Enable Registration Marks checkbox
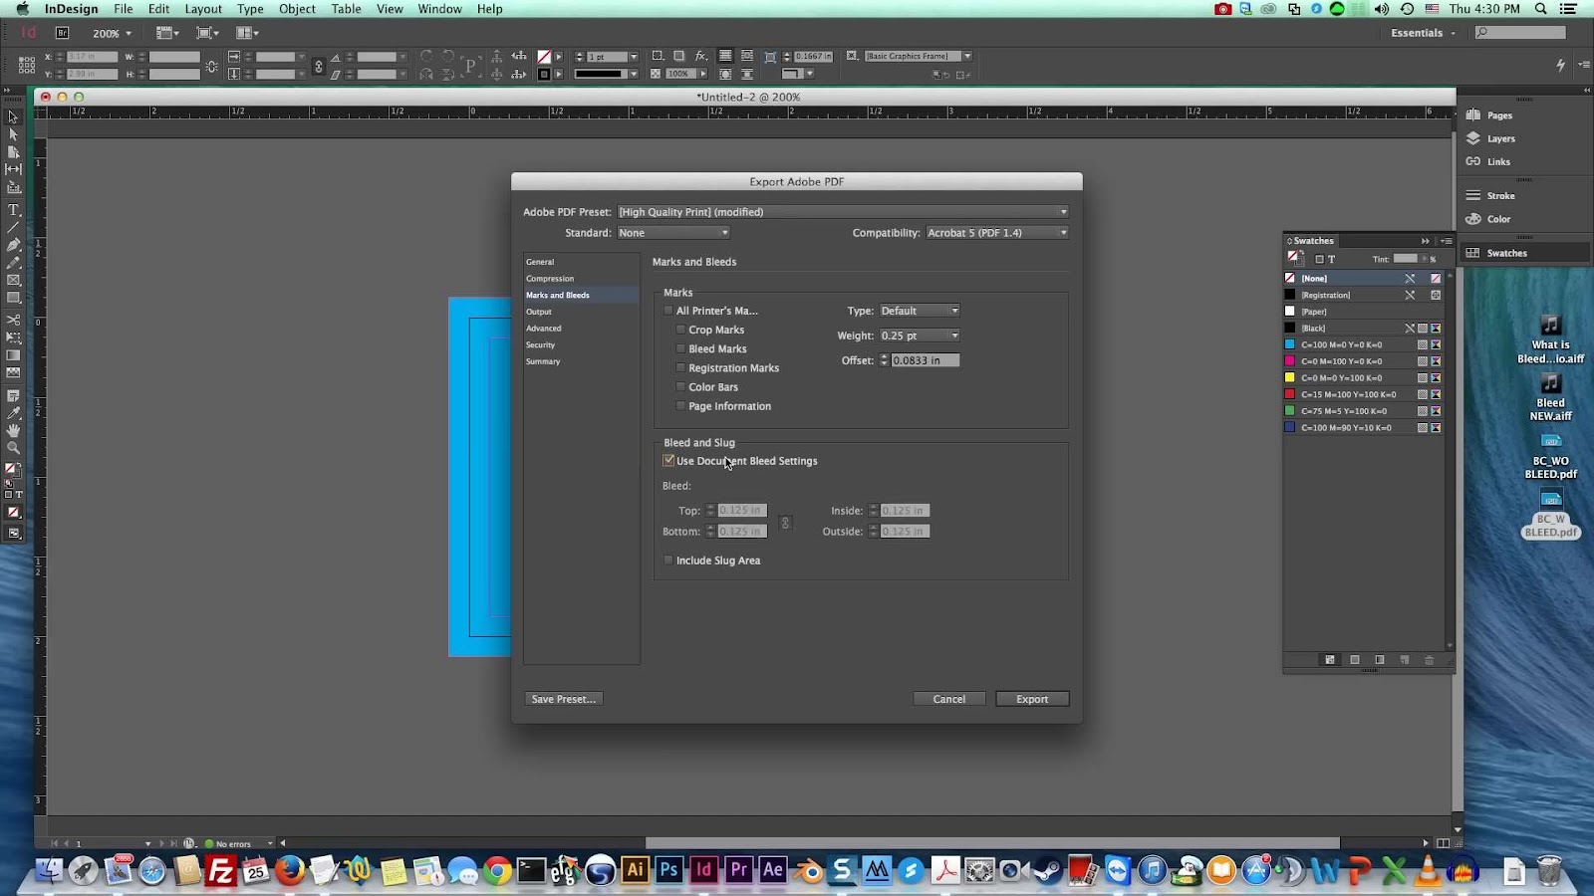The image size is (1594, 896). tap(680, 368)
